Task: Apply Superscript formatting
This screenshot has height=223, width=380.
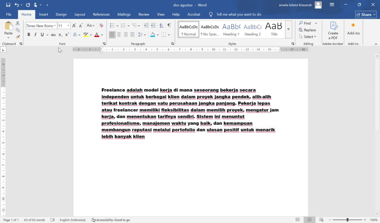Action: tap(67, 35)
